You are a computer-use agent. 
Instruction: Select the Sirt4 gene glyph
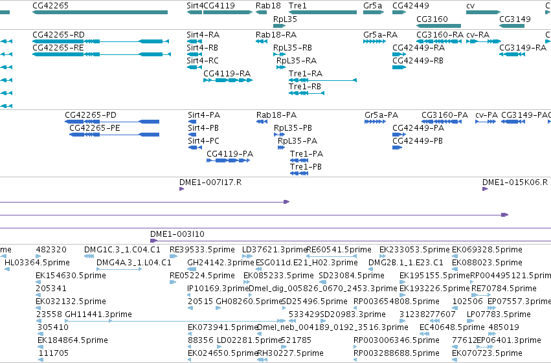tap(194, 12)
